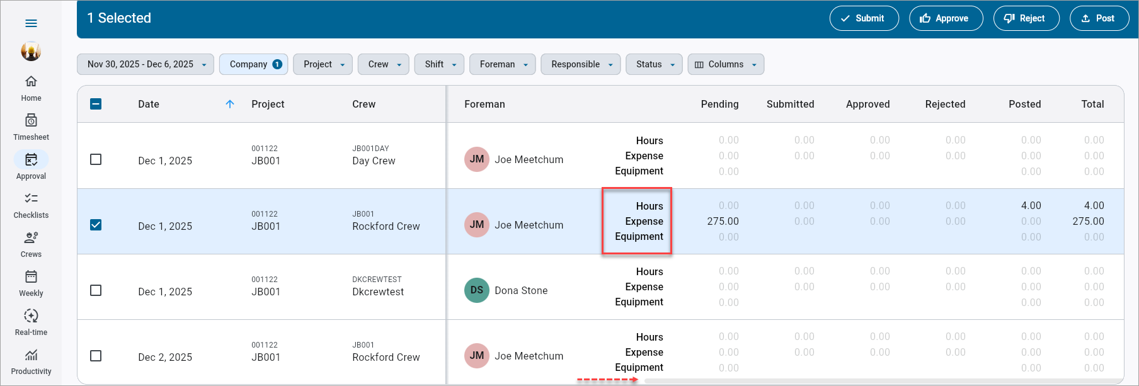Check the Dkcrewtest row checkbox
Image resolution: width=1139 pixels, height=386 pixels.
pos(96,290)
